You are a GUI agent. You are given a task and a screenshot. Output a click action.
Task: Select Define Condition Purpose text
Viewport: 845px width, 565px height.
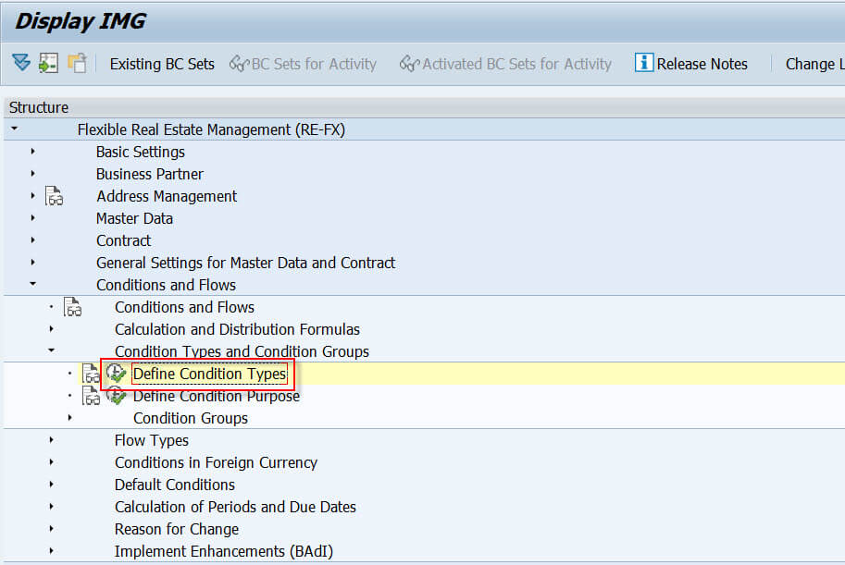(216, 397)
